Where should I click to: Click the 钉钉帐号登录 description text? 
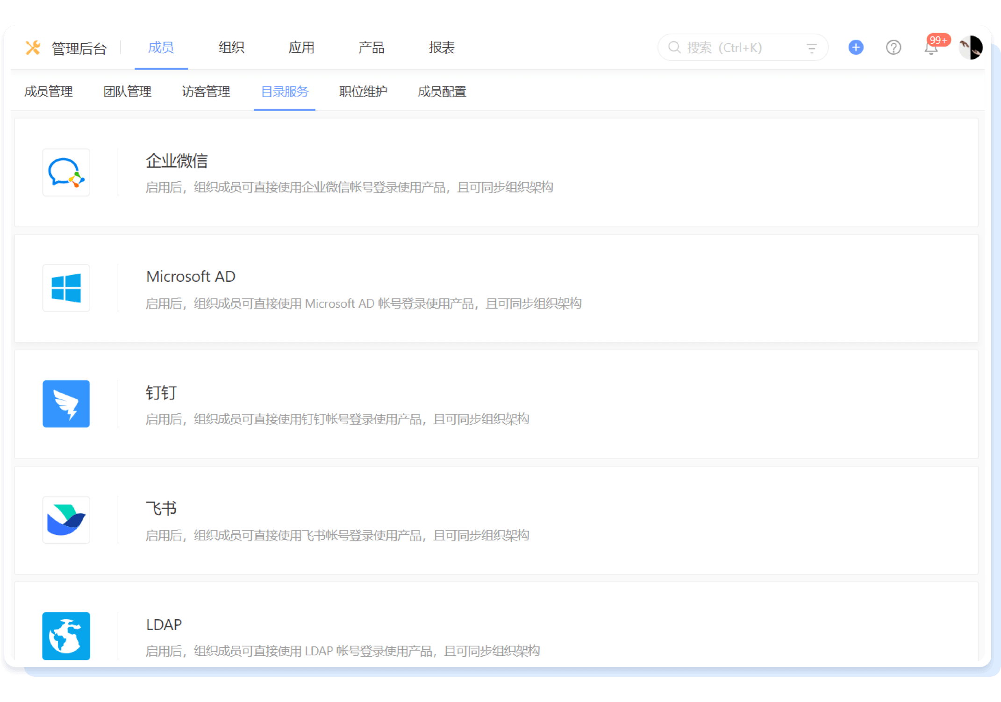click(337, 419)
